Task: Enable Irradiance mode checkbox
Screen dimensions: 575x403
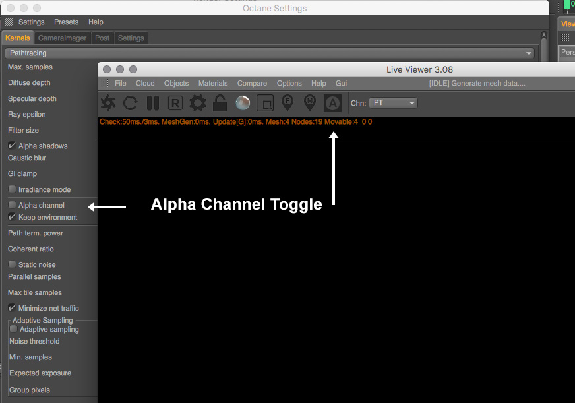Action: (x=12, y=189)
